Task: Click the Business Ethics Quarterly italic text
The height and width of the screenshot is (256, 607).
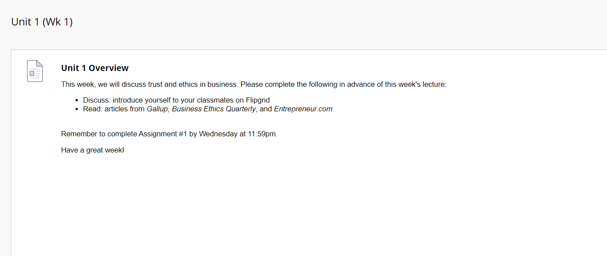Action: pyautogui.click(x=214, y=109)
